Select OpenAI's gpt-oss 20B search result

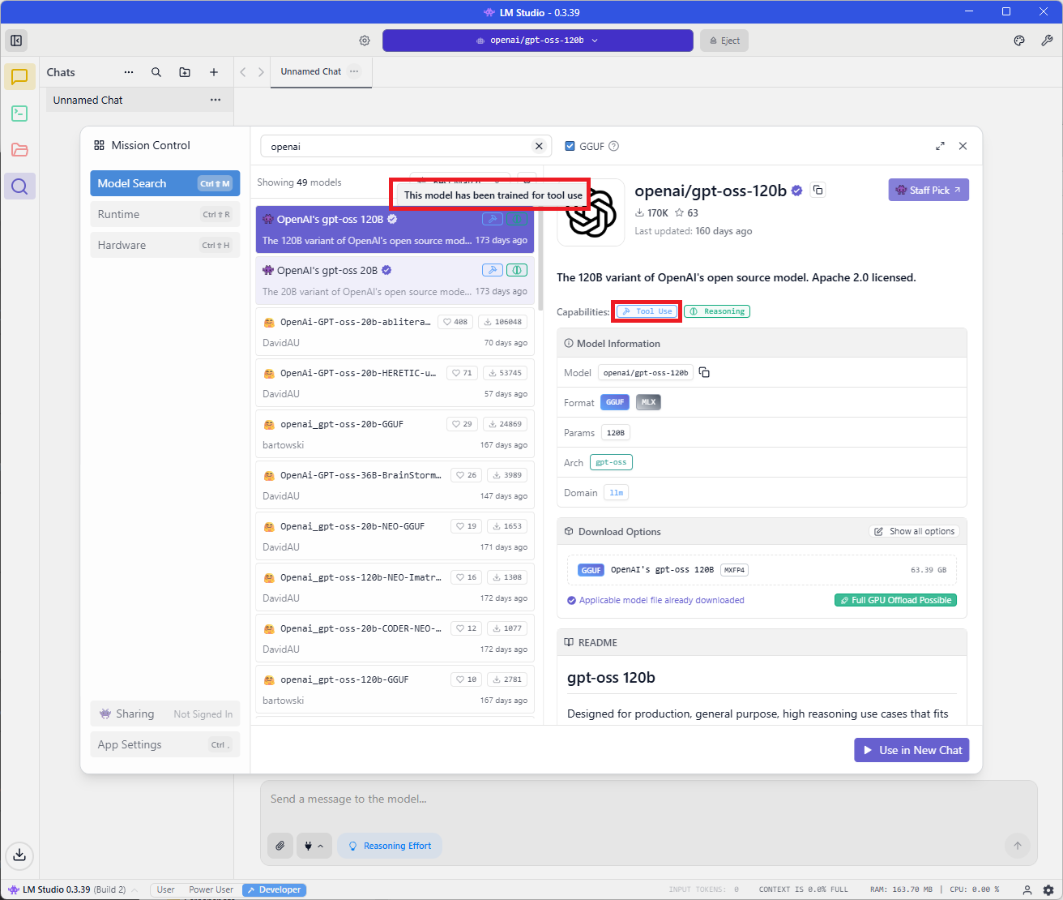pyautogui.click(x=365, y=280)
